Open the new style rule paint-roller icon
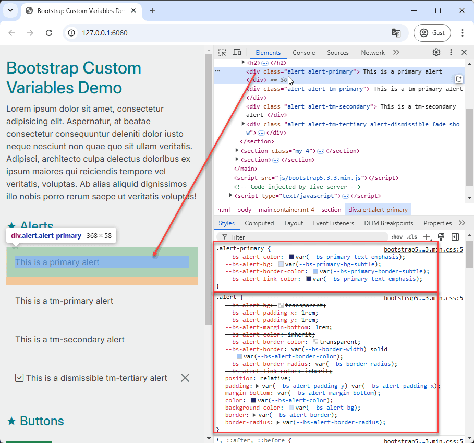The width and height of the screenshot is (474, 443). click(x=441, y=237)
